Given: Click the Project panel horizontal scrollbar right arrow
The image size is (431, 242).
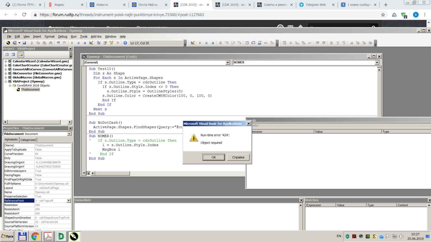Looking at the screenshot, I should click(x=70, y=122).
